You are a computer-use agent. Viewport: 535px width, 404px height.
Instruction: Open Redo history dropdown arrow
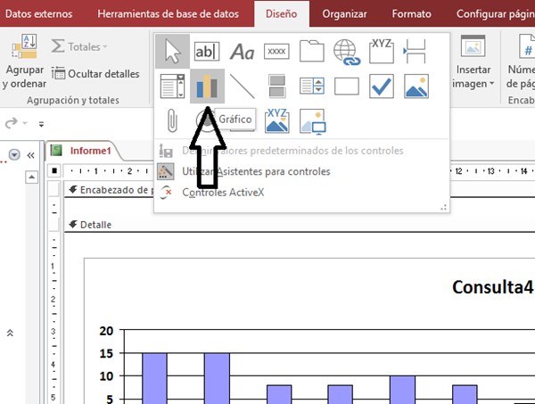tap(25, 123)
